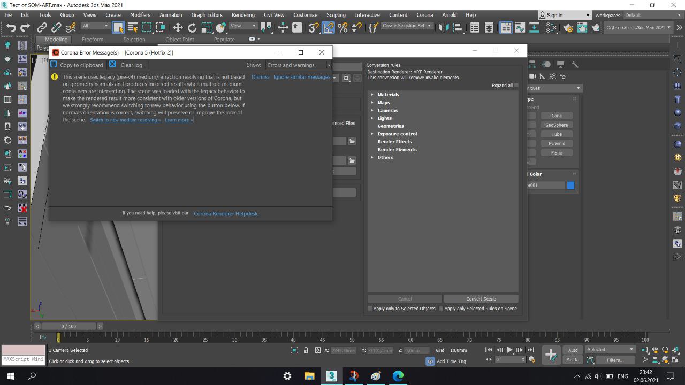Activate Select and Place tool
685x385 pixels.
point(220,27)
